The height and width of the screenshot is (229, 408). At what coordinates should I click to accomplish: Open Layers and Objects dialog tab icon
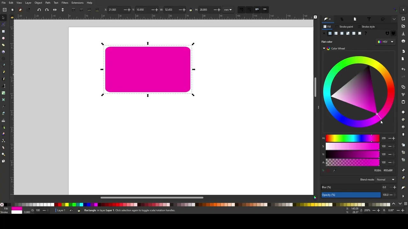[342, 19]
